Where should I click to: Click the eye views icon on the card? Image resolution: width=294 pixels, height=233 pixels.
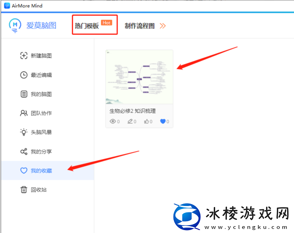pyautogui.click(x=113, y=121)
